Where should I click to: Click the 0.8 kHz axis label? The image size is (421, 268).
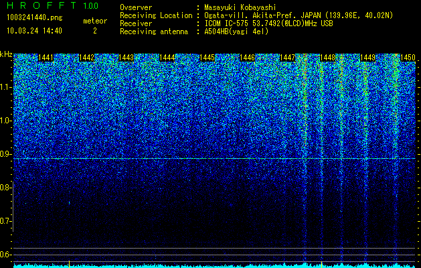[5, 188]
